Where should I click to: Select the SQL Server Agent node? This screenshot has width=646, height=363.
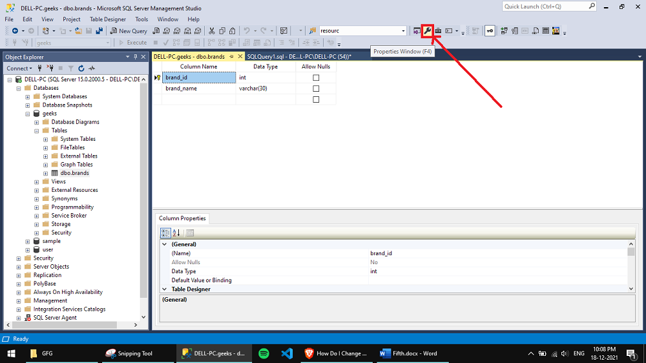click(x=55, y=318)
